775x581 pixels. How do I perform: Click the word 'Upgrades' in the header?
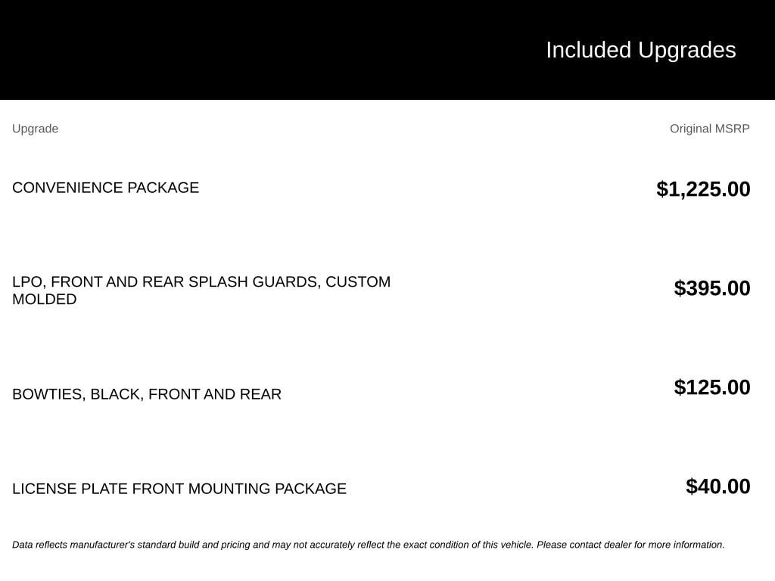point(686,50)
